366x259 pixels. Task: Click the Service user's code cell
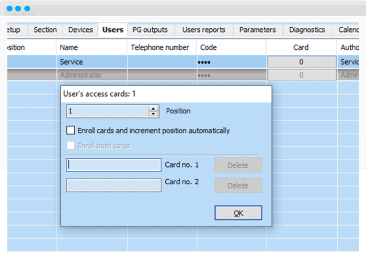click(231, 62)
